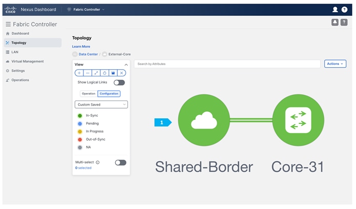This screenshot has width=356, height=209.
Task: Click Nexus Dashboard title in header
Action: click(38, 10)
